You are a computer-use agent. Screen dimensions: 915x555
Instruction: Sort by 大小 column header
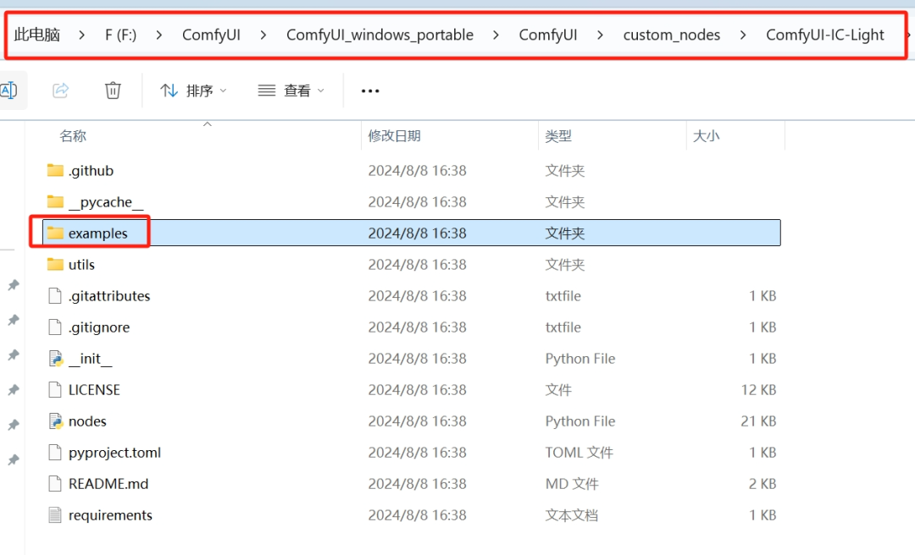click(x=706, y=136)
